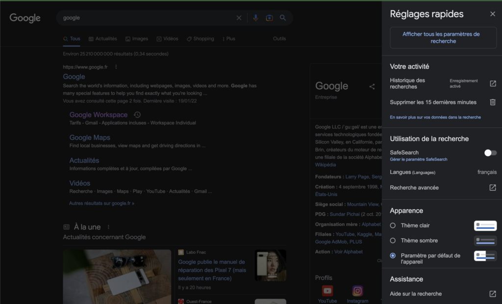Click Larry Page founder link
The width and height of the screenshot is (502, 304).
point(357,177)
